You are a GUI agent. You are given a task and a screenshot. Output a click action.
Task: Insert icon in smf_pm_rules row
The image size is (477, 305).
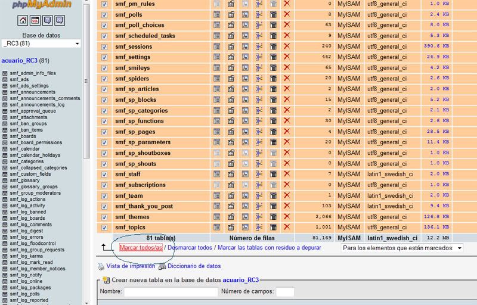click(259, 4)
